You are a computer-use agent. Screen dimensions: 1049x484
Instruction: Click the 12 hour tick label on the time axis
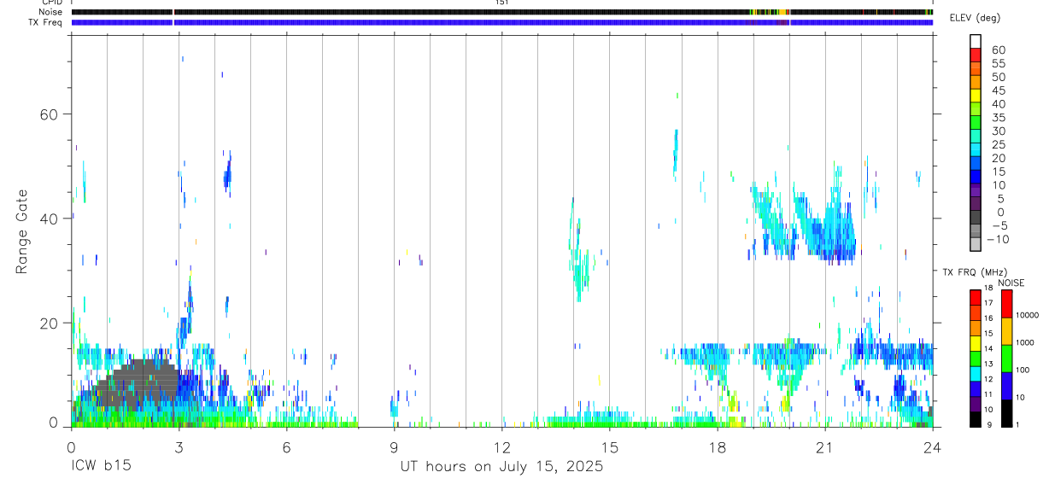pos(501,447)
